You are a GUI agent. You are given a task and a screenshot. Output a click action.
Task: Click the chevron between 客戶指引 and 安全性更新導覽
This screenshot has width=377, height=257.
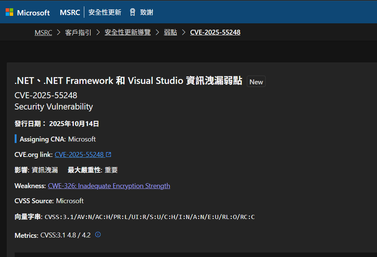tap(98, 32)
